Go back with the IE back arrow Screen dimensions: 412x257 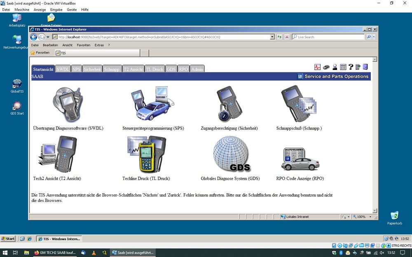[33, 37]
